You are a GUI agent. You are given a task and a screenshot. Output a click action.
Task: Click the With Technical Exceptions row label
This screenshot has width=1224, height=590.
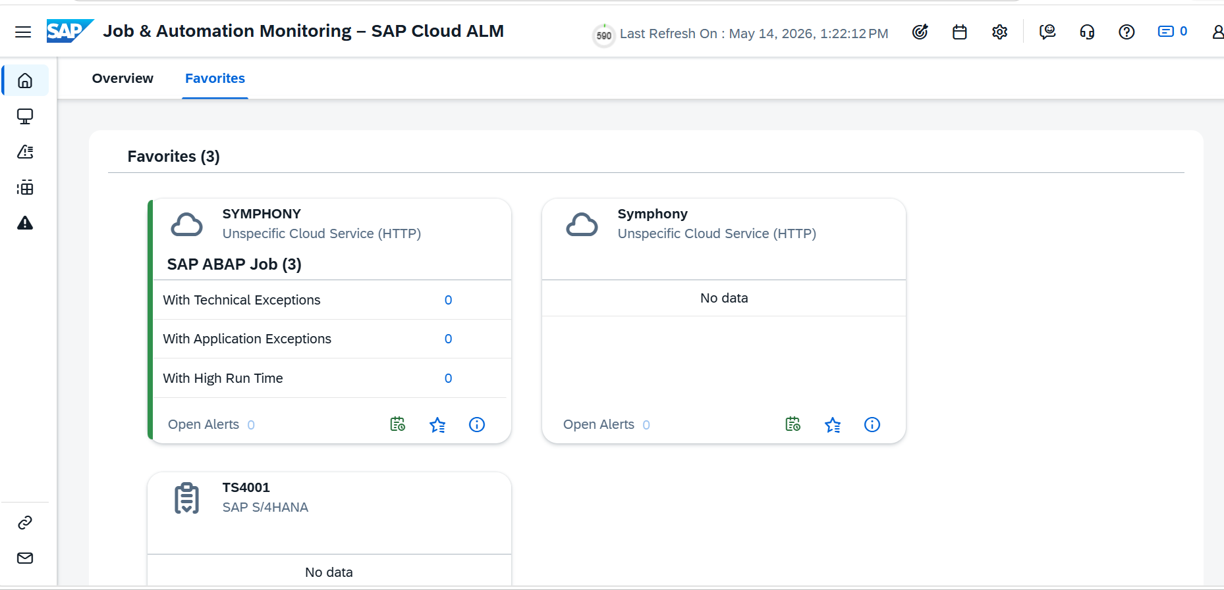point(242,300)
